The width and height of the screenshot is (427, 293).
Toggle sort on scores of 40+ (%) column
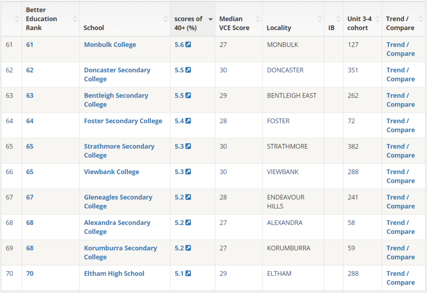[193, 19]
